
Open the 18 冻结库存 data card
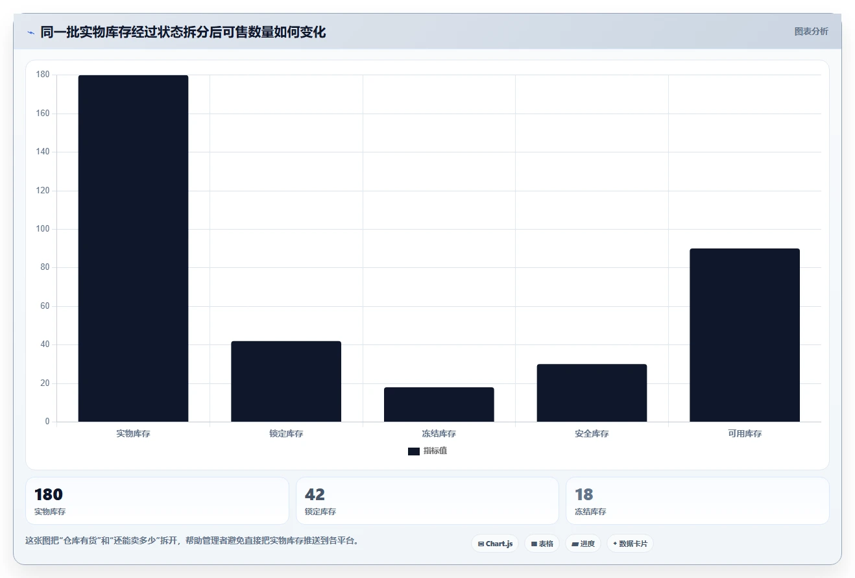click(x=697, y=501)
